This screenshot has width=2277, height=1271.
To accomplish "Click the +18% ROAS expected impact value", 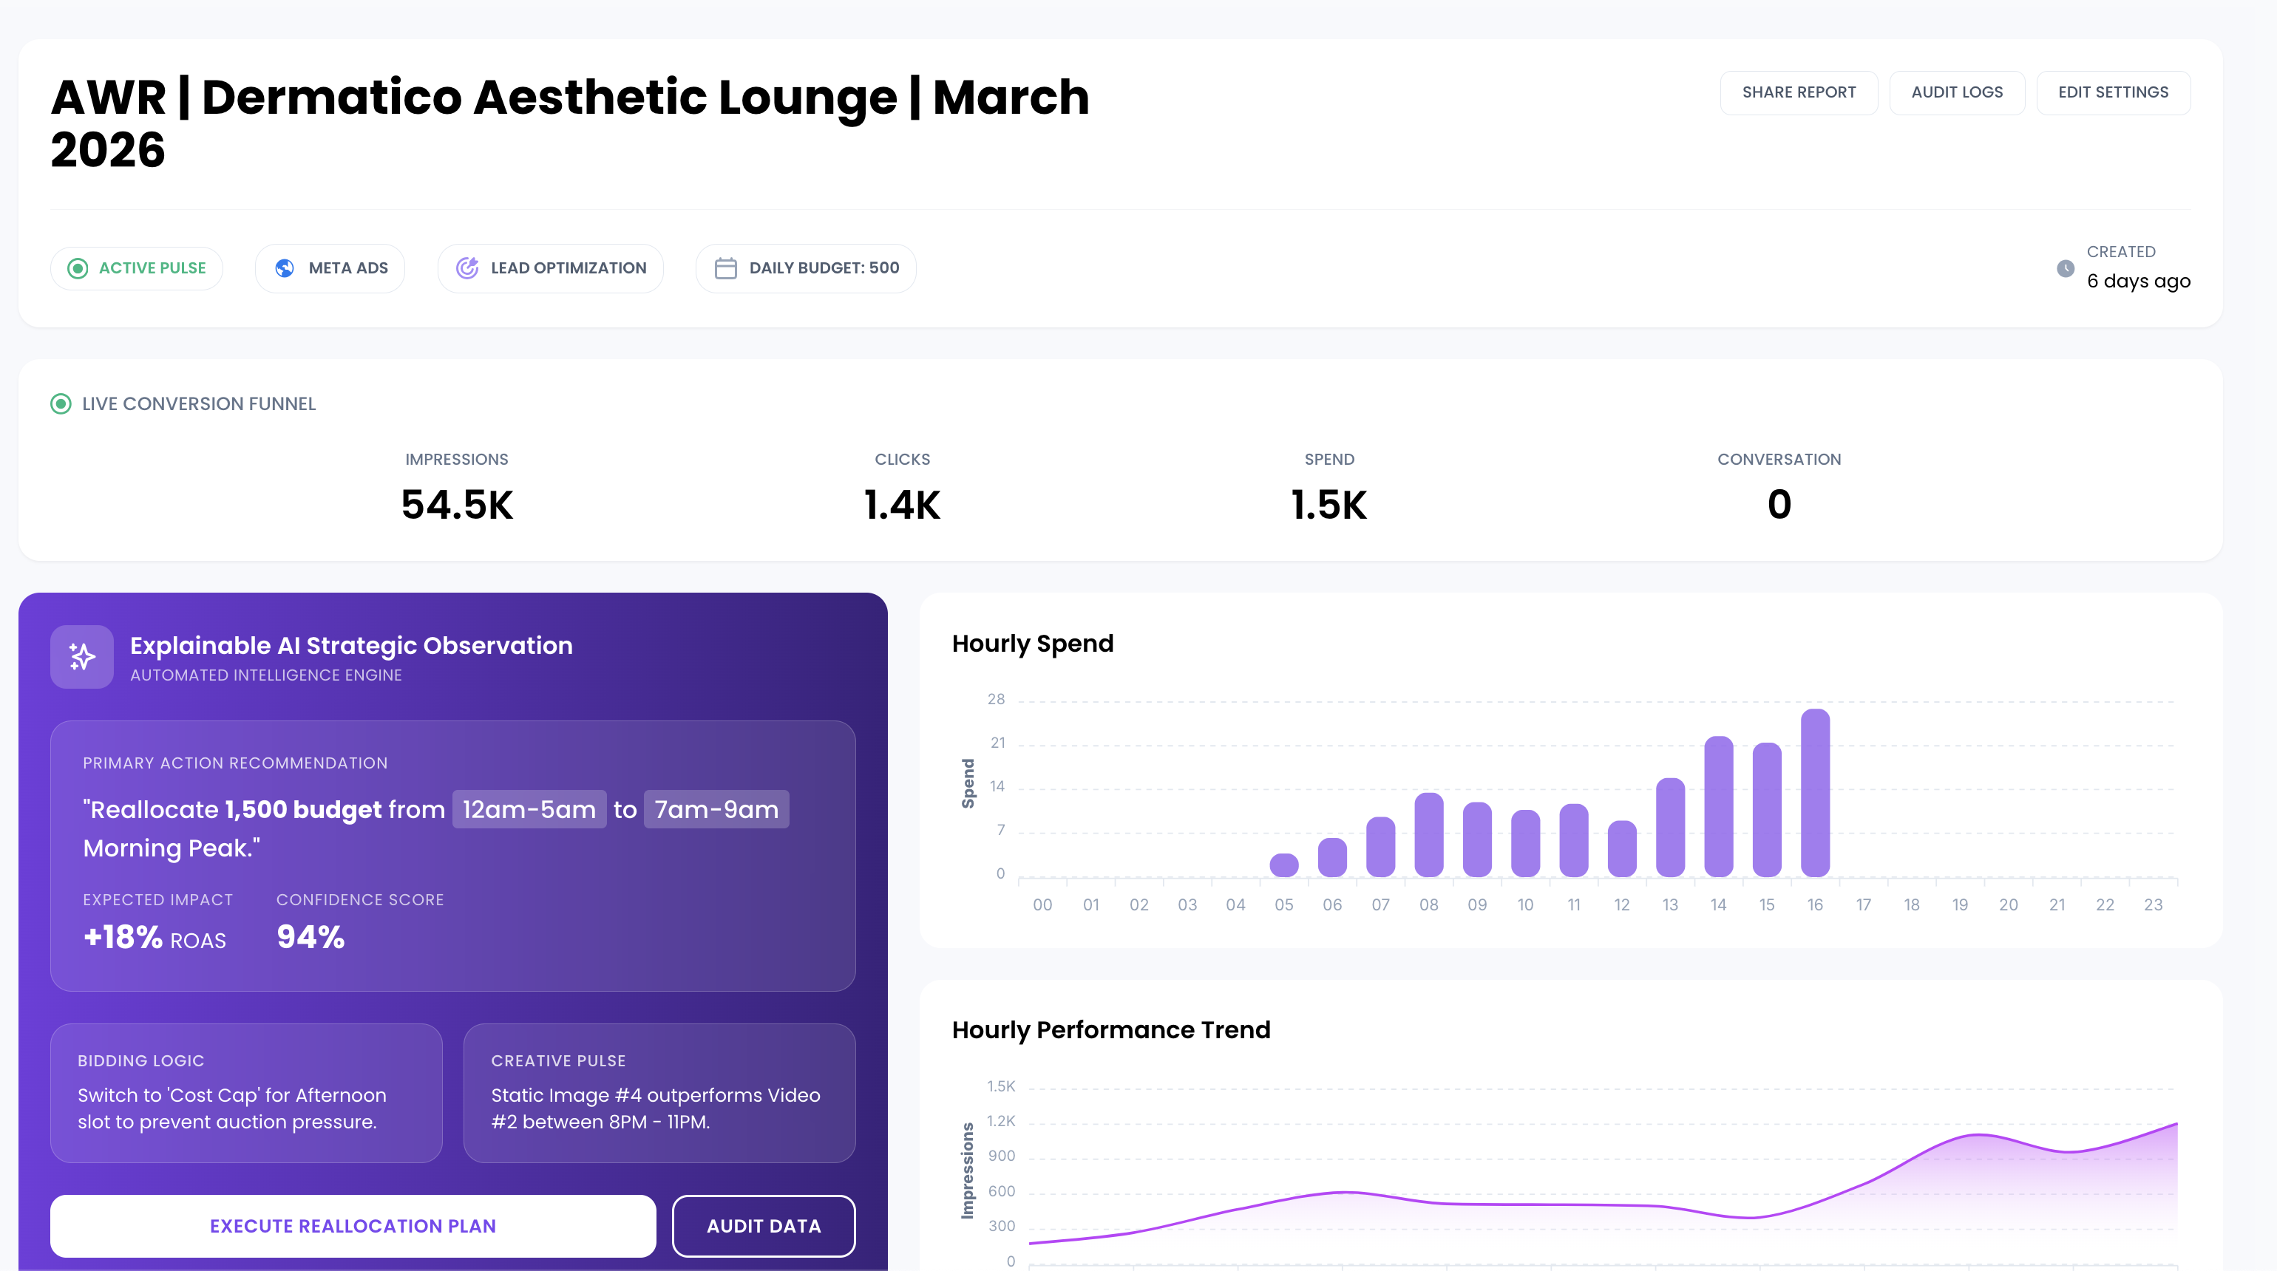I will pos(155,937).
